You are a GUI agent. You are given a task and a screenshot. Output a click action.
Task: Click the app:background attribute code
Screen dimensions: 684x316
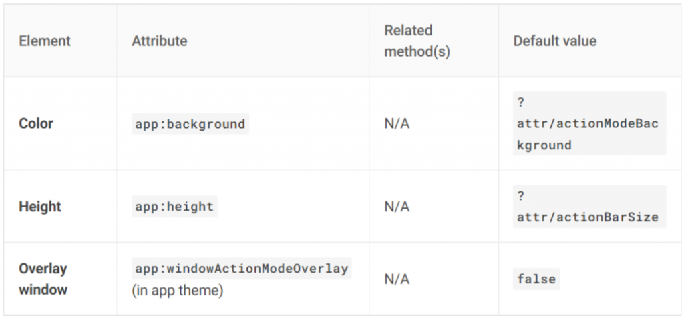(190, 124)
